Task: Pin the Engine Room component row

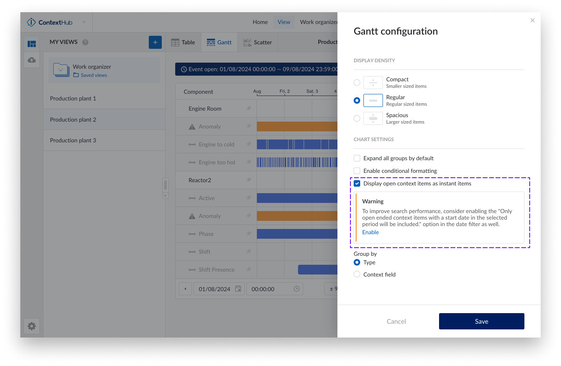Action: 249,109
